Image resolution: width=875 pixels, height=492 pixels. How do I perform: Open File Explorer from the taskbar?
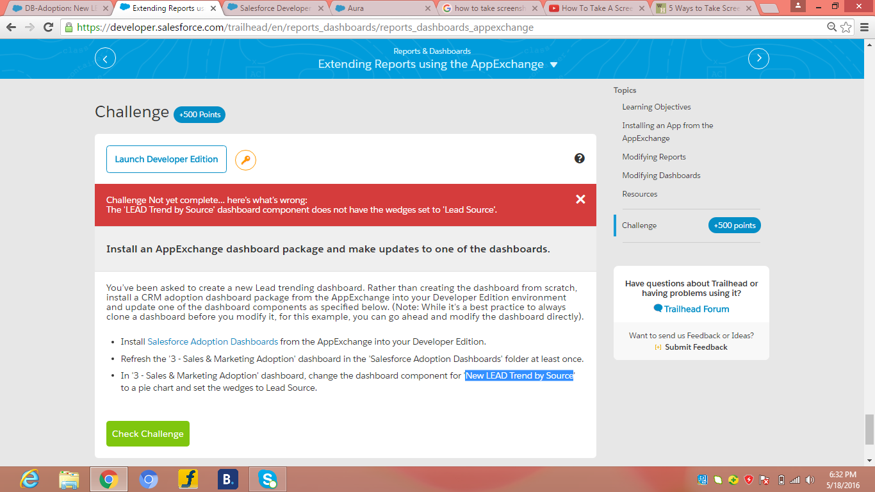point(69,479)
